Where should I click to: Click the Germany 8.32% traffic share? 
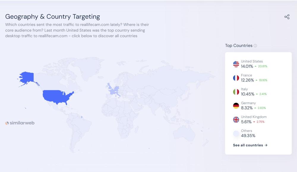[247, 108]
